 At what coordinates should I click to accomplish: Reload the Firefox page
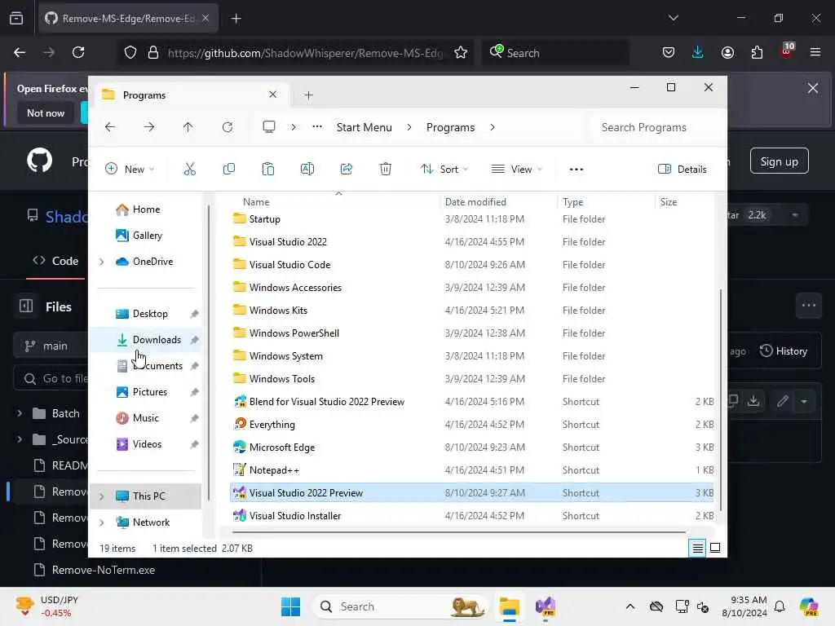coord(78,52)
